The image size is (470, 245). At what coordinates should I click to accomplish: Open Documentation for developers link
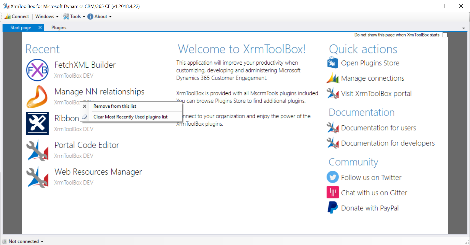click(x=388, y=143)
